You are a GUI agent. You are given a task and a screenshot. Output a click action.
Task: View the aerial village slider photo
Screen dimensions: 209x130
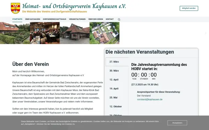coord(104,33)
